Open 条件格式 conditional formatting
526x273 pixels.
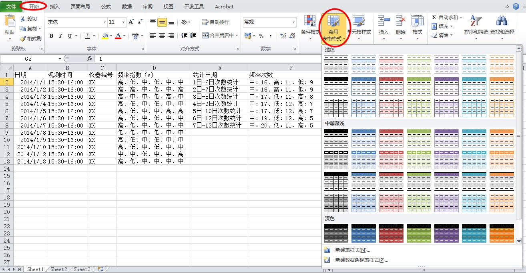(x=310, y=27)
